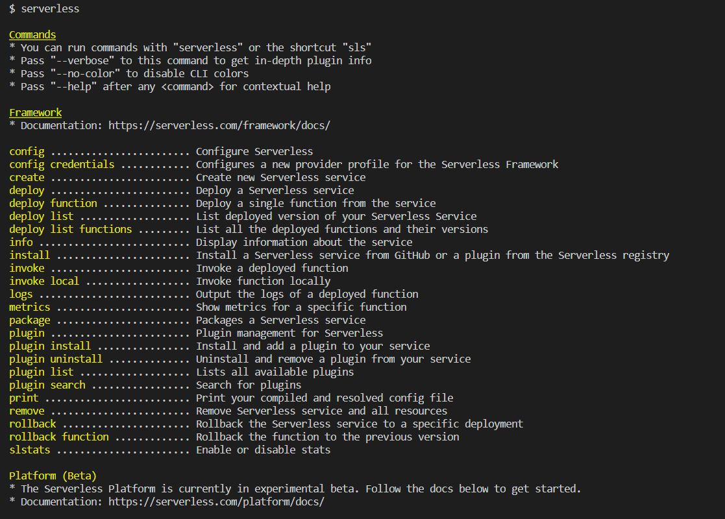Click the line about the "--verbose" option
Screen dimensions: 725x519
(x=190, y=60)
